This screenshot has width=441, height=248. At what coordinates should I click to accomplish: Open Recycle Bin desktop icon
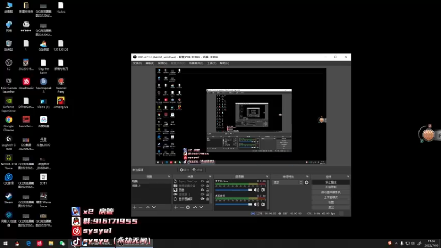pyautogui.click(x=9, y=46)
